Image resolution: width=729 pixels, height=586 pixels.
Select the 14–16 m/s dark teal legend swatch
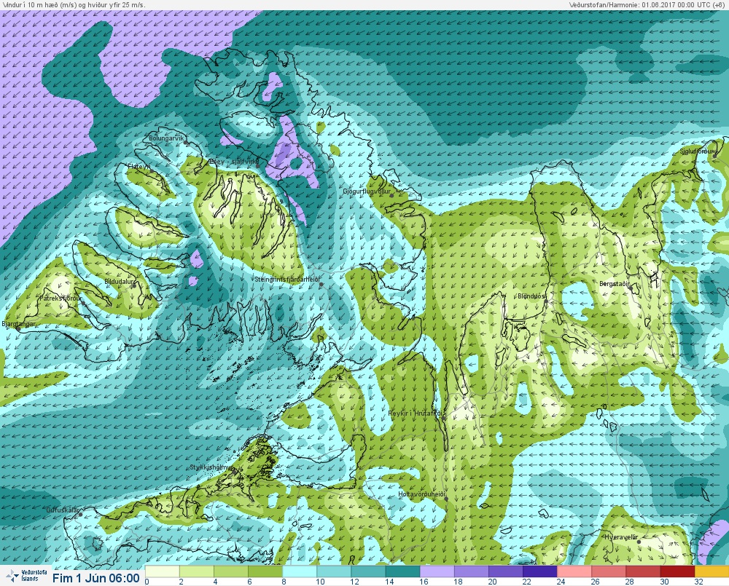(x=403, y=571)
